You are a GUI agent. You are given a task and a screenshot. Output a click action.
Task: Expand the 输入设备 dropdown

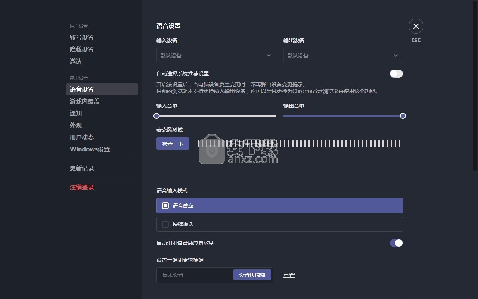click(216, 55)
